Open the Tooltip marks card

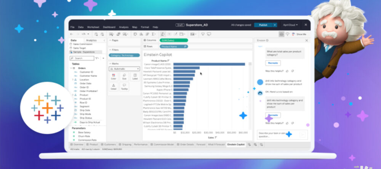coord(124,87)
